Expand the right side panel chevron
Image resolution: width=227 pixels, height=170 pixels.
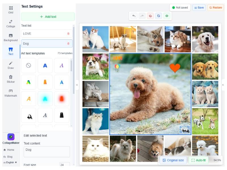tap(223, 85)
